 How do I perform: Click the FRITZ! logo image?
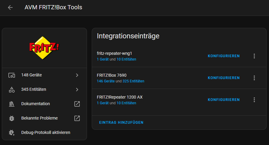[x=44, y=47]
